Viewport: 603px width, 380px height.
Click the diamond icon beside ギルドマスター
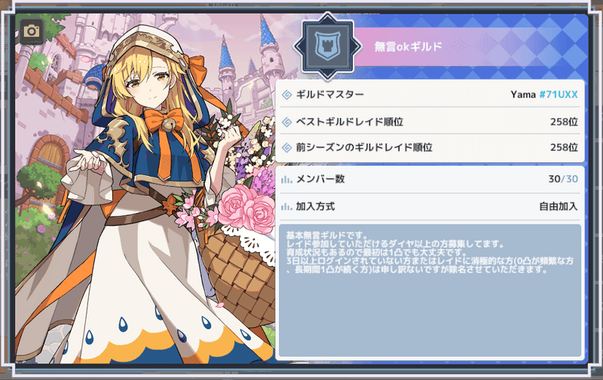pos(287,94)
